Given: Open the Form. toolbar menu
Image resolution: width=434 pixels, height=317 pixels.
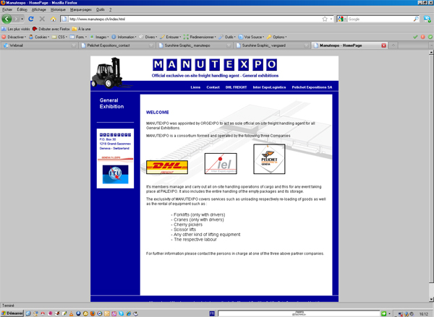Looking at the screenshot, I should [x=78, y=37].
